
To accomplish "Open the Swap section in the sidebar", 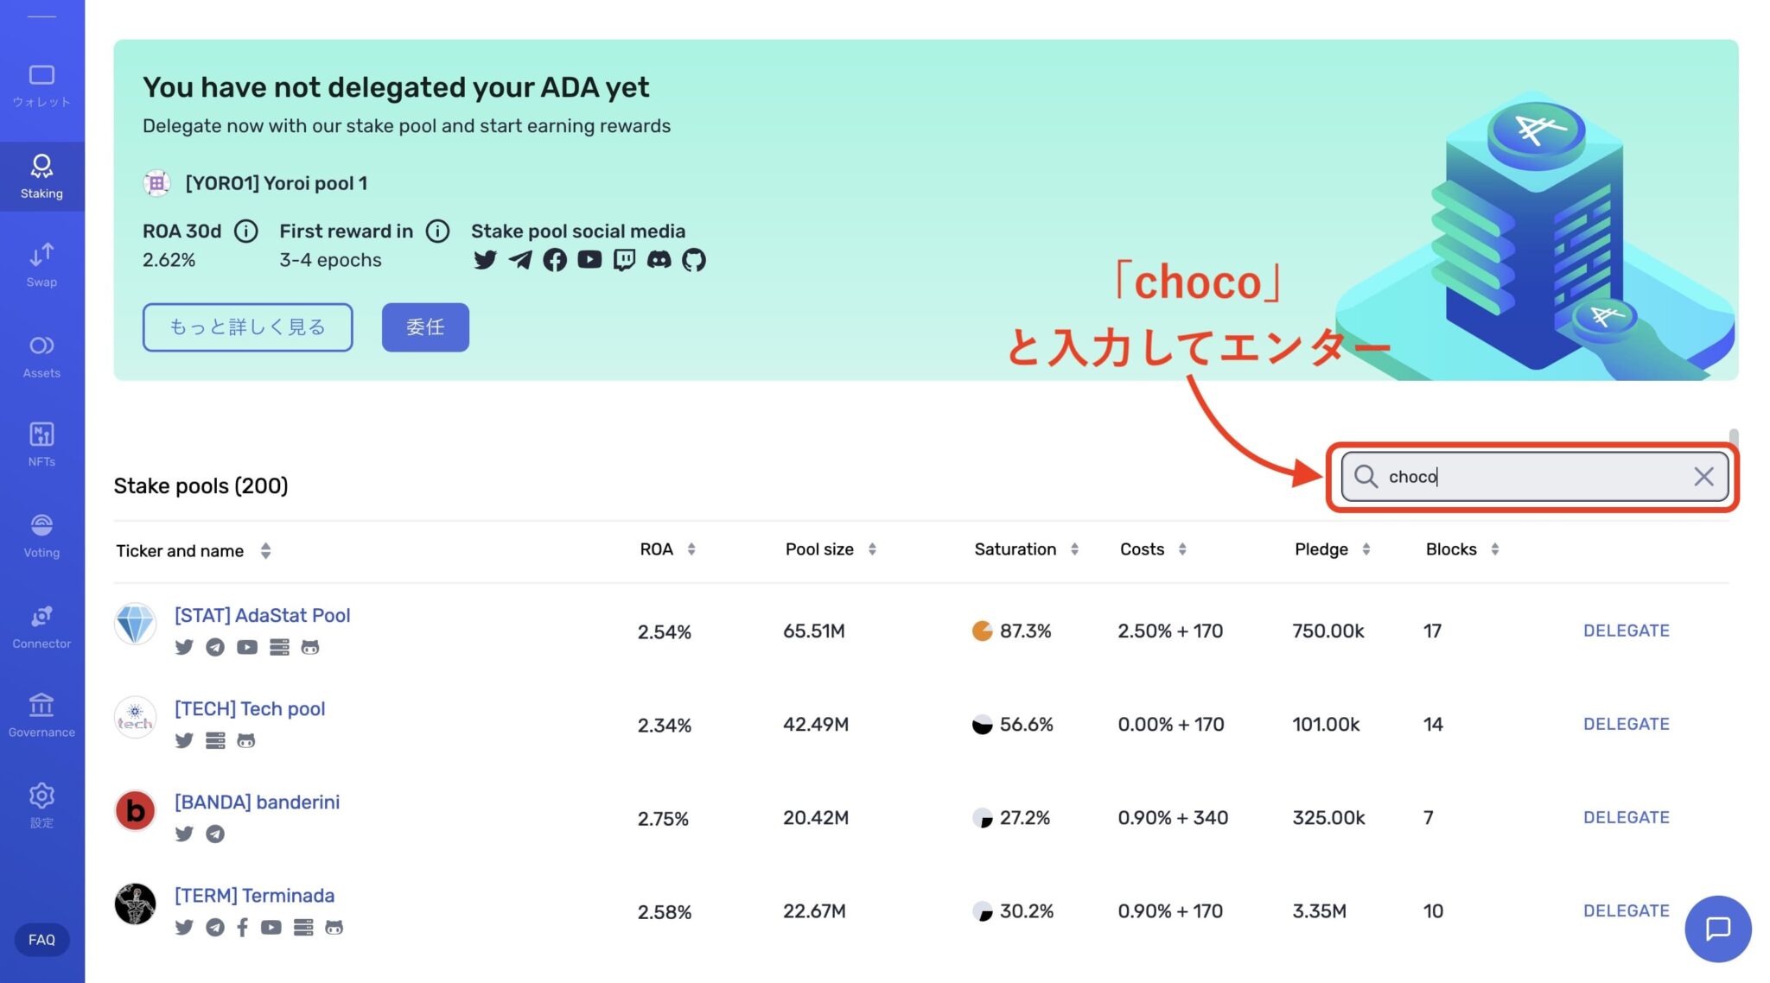I will click(41, 263).
